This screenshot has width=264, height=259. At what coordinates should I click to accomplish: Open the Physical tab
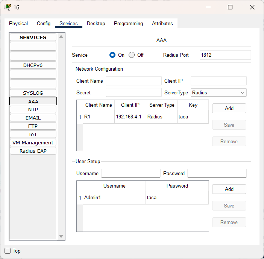pos(18,23)
